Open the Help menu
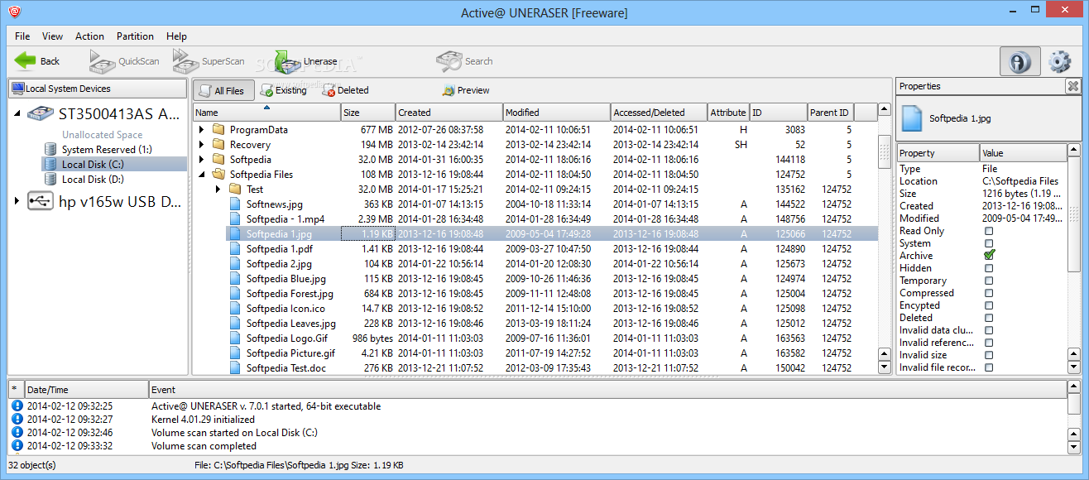The height and width of the screenshot is (480, 1089). pos(176,36)
